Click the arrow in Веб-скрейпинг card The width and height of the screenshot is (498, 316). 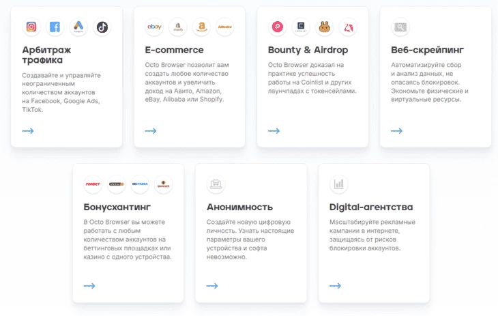(396, 130)
